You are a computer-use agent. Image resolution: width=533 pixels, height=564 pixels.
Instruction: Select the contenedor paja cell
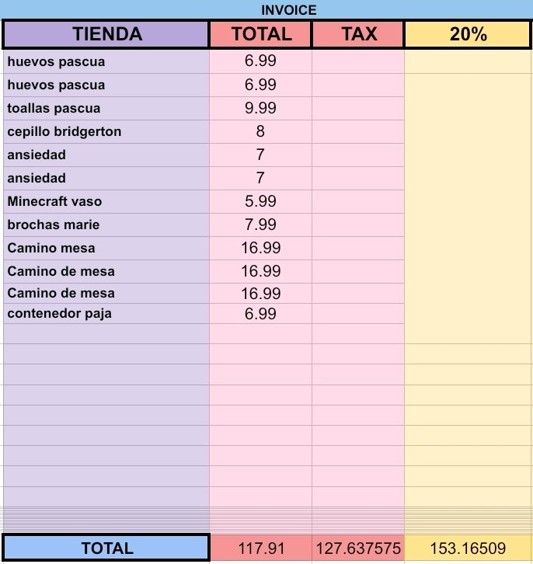pos(106,314)
